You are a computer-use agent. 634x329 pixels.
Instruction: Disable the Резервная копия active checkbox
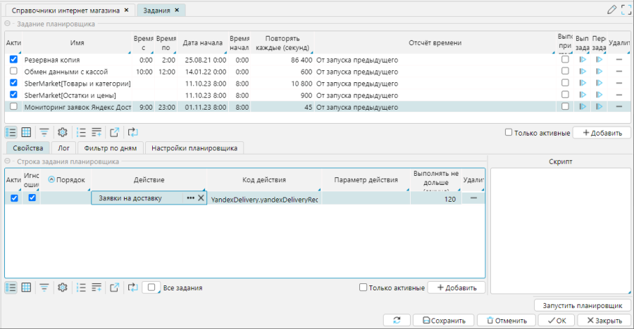coord(13,60)
